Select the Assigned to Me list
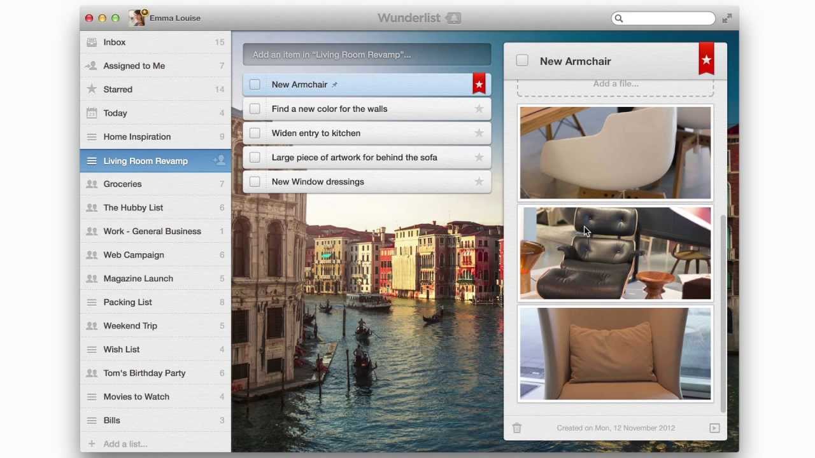Image resolution: width=815 pixels, height=458 pixels. coord(155,66)
